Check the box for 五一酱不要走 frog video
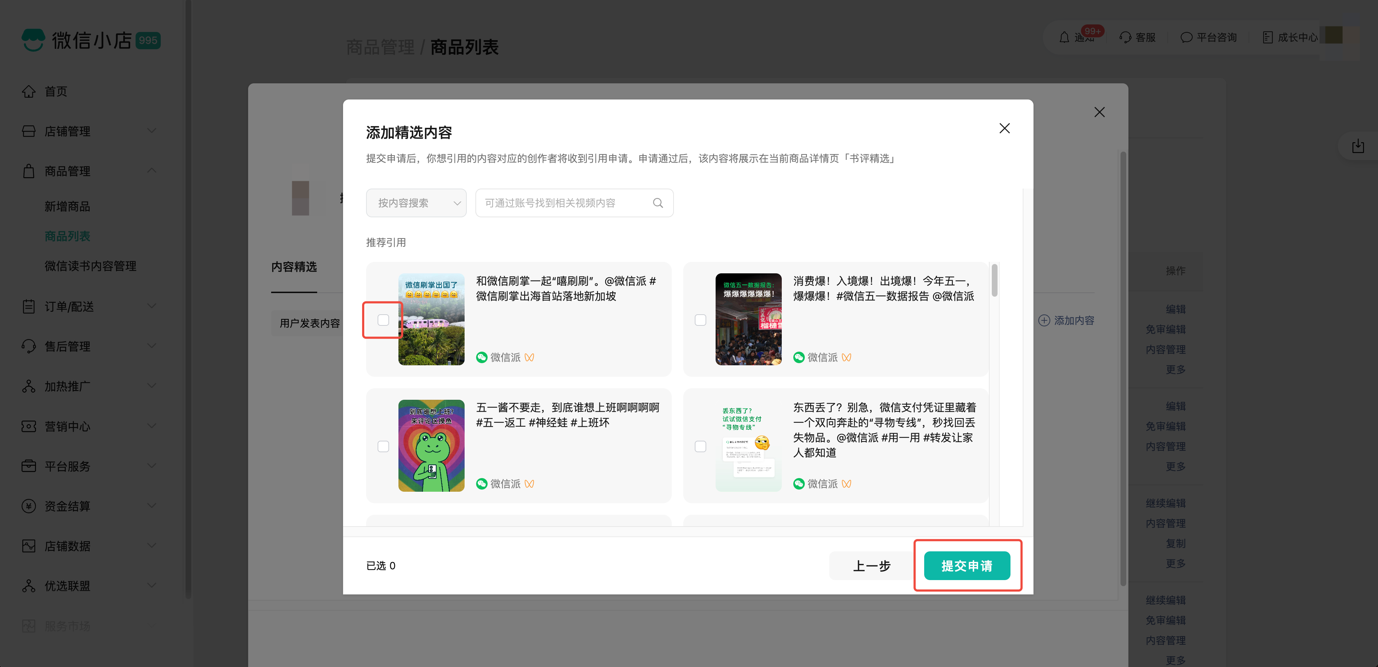 click(384, 446)
